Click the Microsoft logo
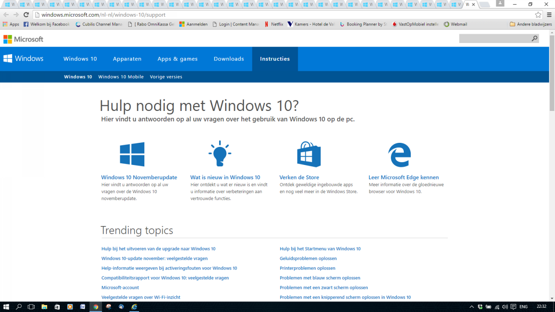 [23, 39]
